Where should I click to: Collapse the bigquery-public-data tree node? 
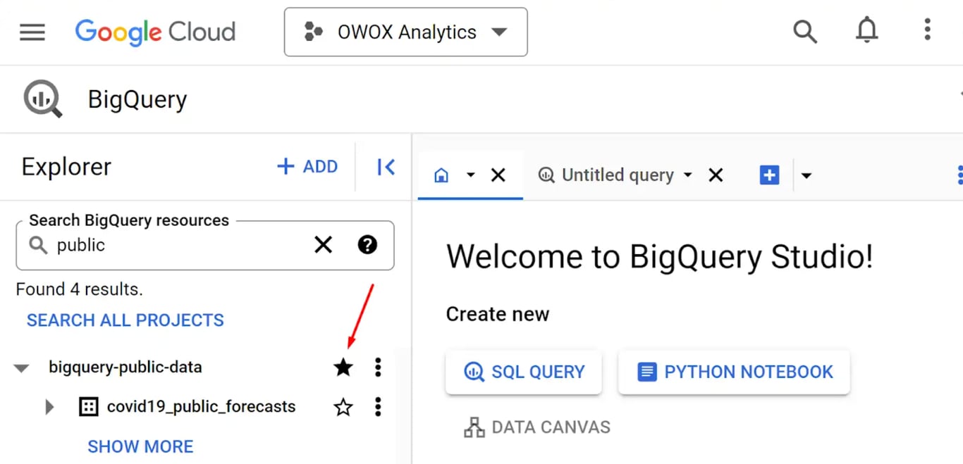22,368
